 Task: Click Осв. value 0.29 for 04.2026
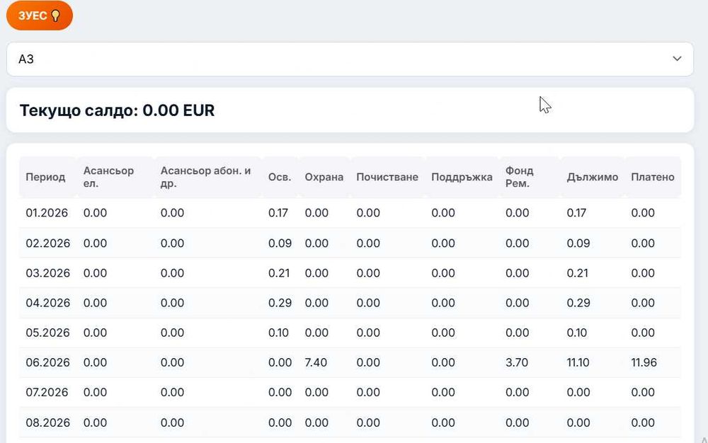(x=280, y=303)
